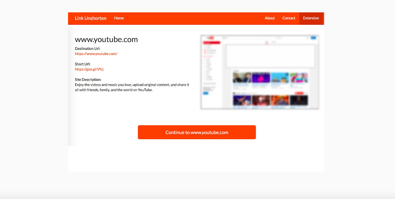Click the Site Description label
This screenshot has height=199, width=395.
(88, 80)
